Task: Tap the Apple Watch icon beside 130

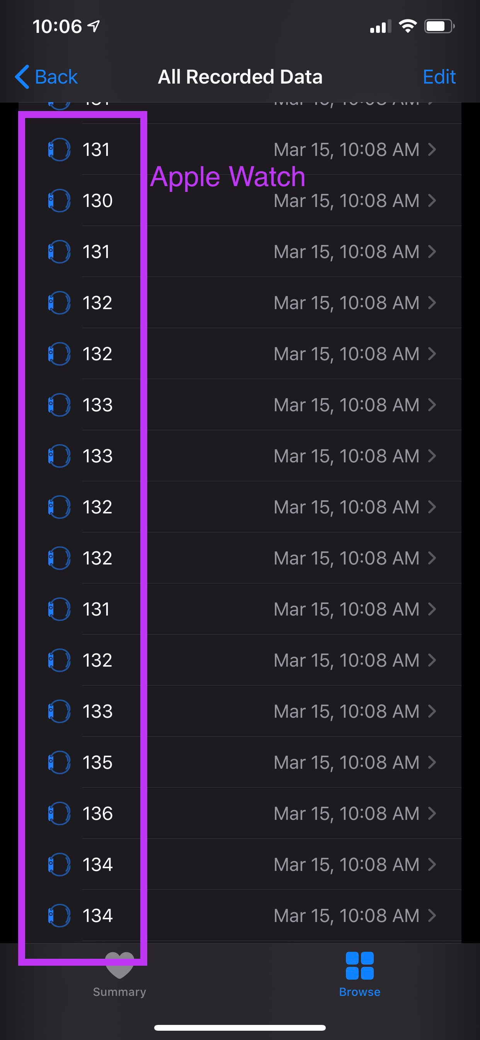Action: [59, 200]
